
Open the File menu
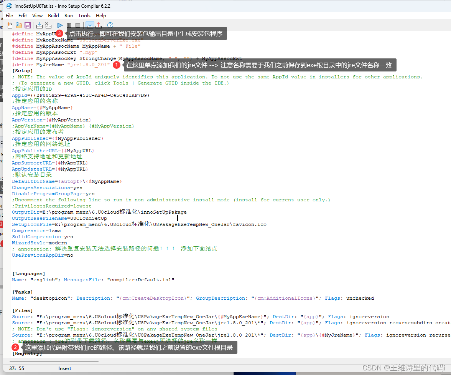pos(10,16)
